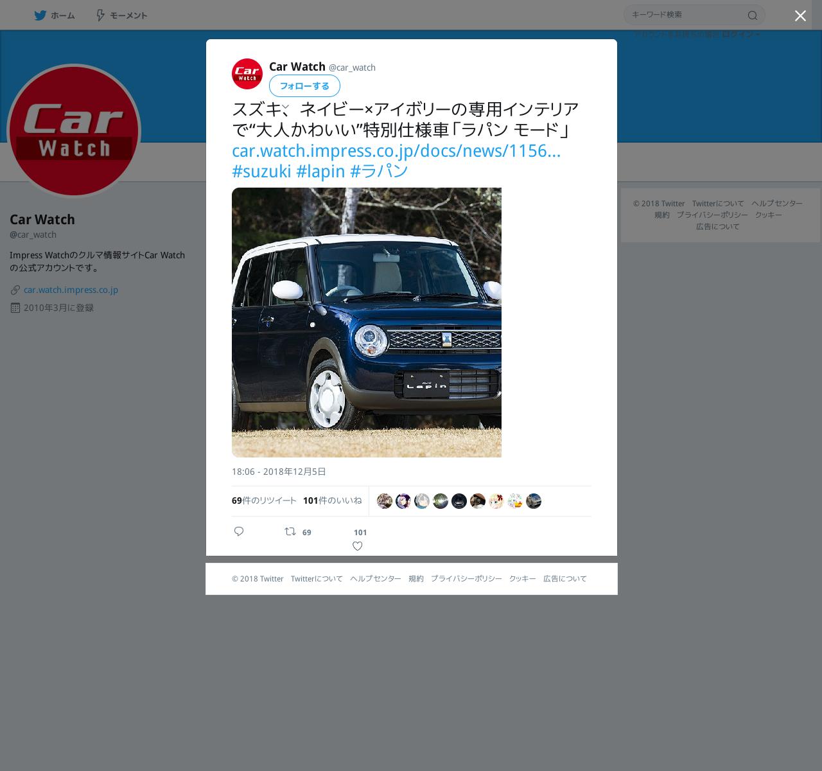The width and height of the screenshot is (822, 771).
Task: View the 69 retweets list
Action: (264, 501)
